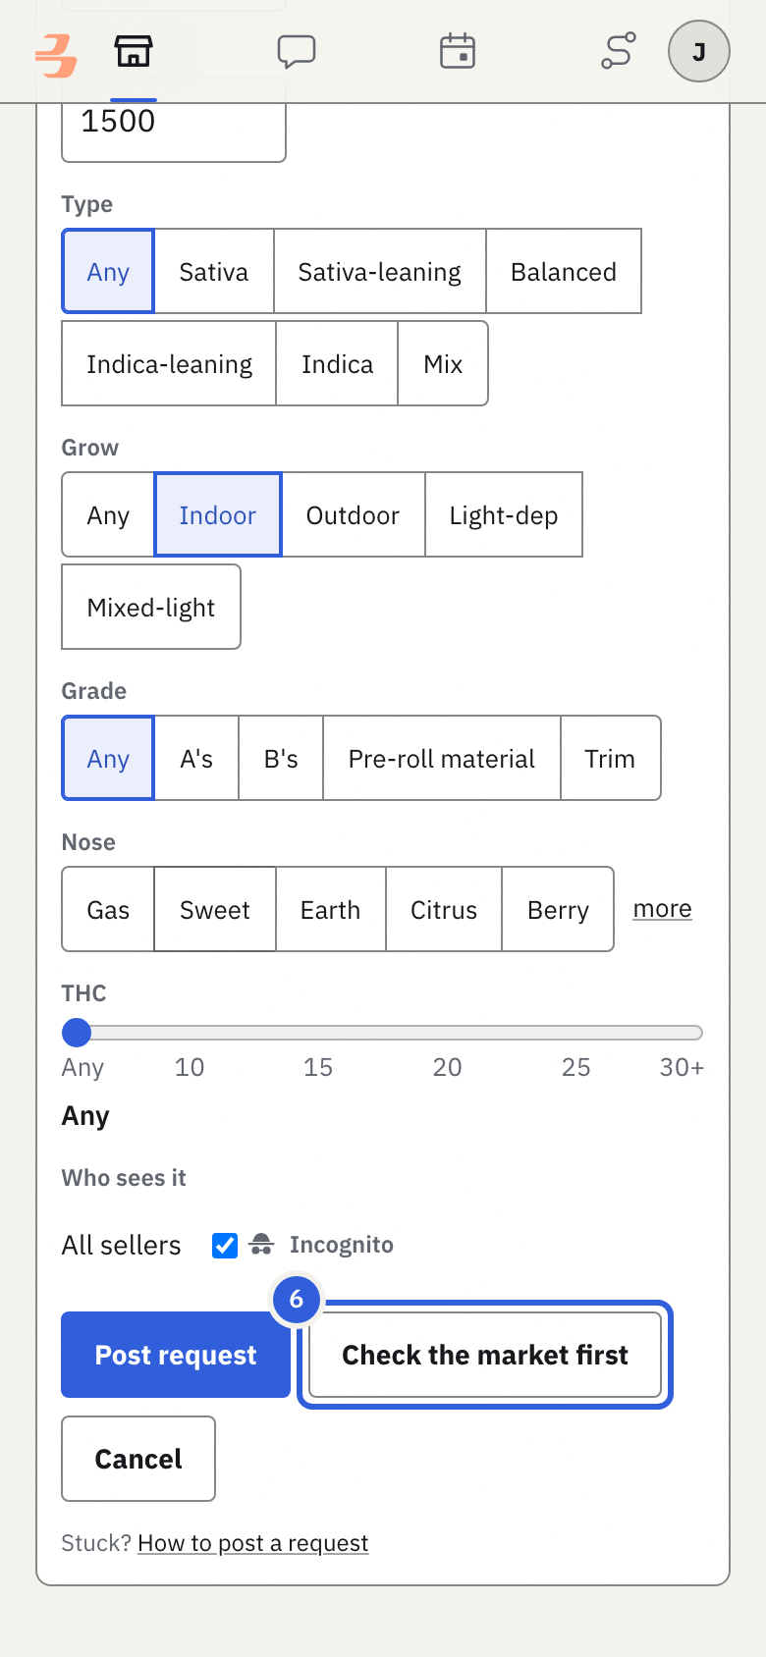
Task: Select Indoor grow option
Action: pos(218,515)
